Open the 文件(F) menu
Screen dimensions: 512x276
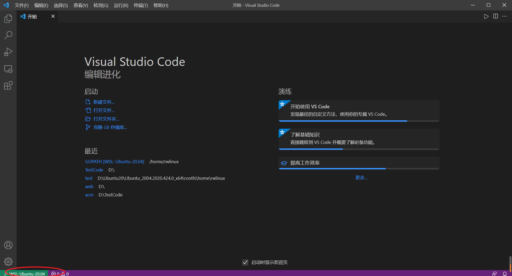pos(22,5)
